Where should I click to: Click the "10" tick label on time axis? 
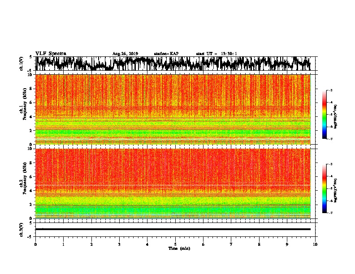(x=315, y=244)
